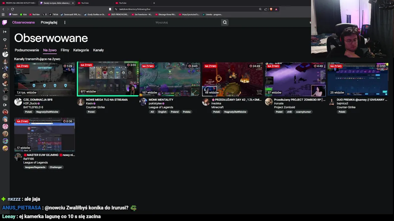394x221 pixels.
Task: Switch to the Kanały tab
Action: point(98,50)
